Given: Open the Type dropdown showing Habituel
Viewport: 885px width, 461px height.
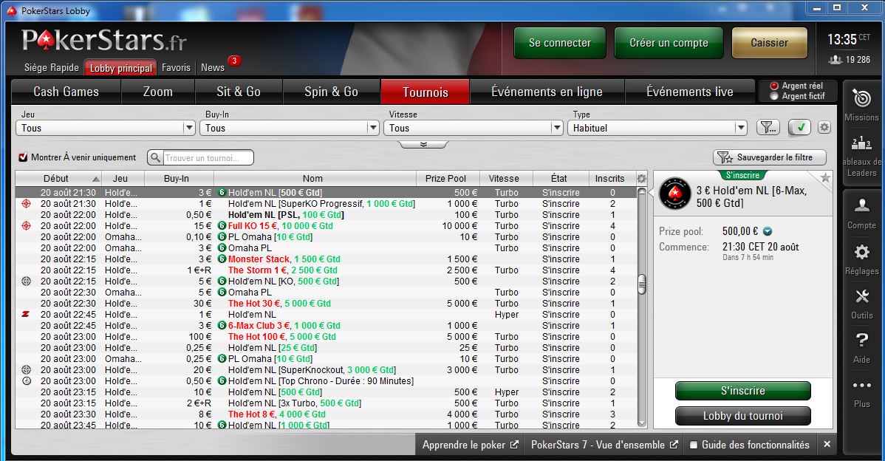Looking at the screenshot, I should tap(657, 128).
